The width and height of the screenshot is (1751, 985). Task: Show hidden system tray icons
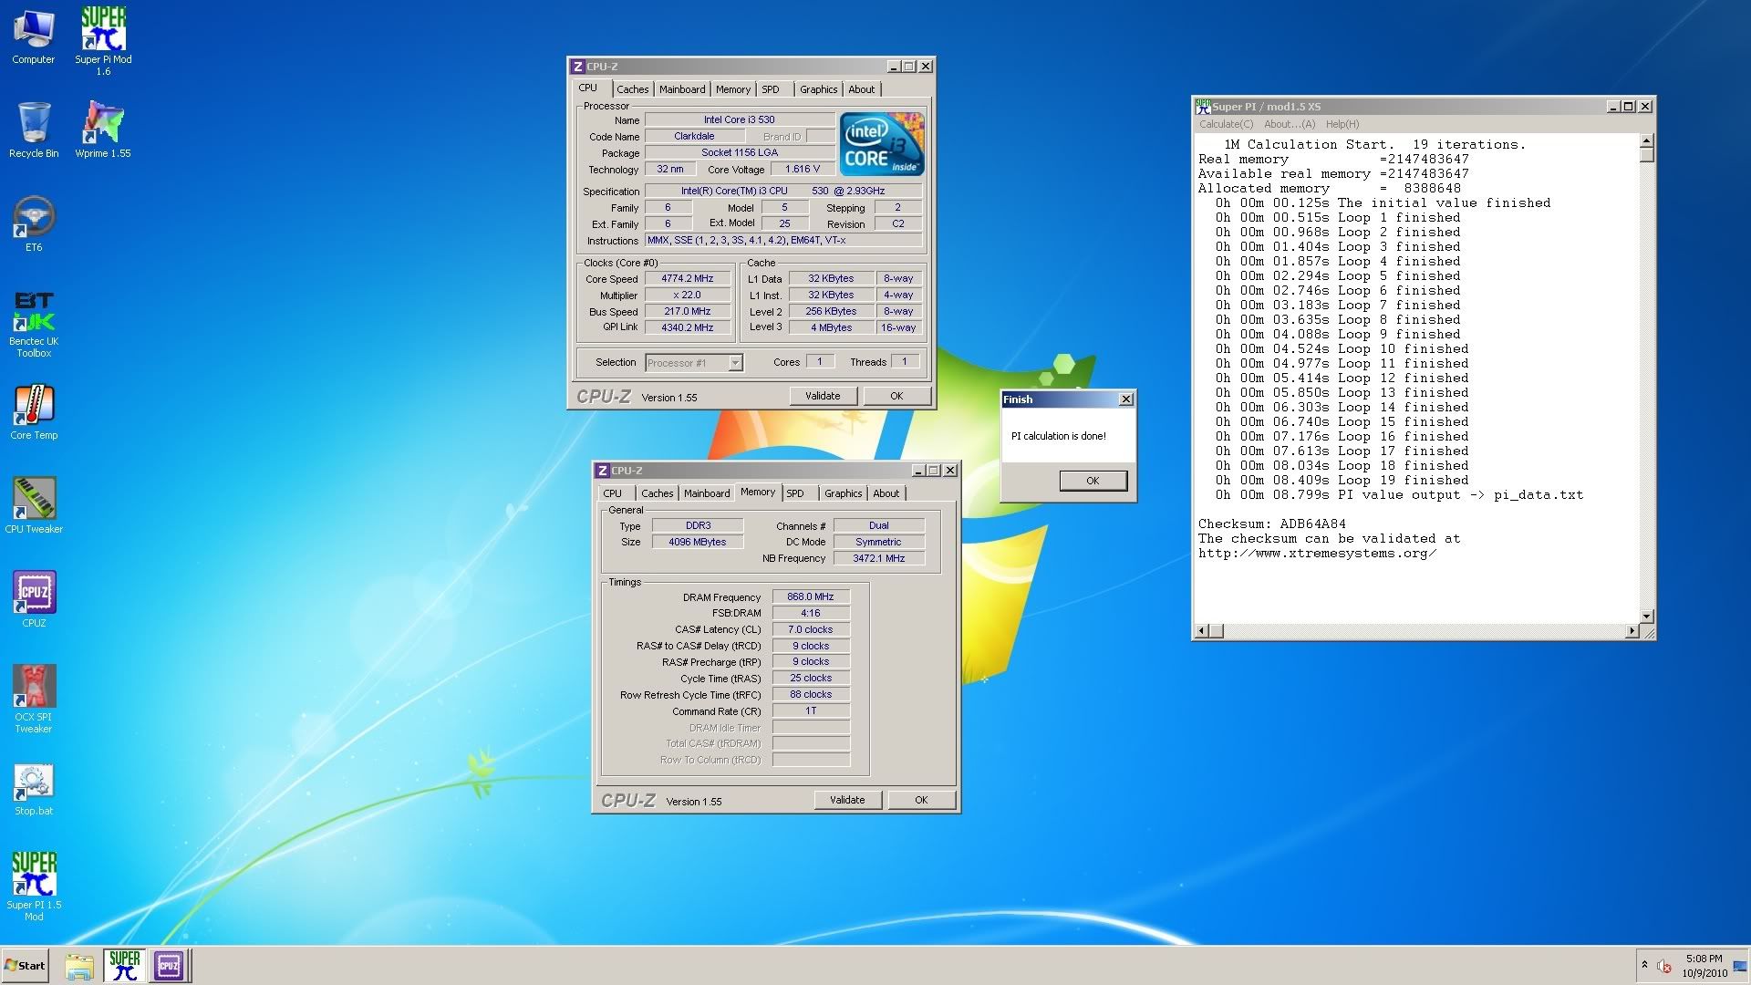coord(1644,964)
